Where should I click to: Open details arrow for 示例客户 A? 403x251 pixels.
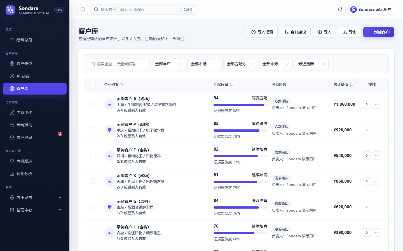pos(367,104)
